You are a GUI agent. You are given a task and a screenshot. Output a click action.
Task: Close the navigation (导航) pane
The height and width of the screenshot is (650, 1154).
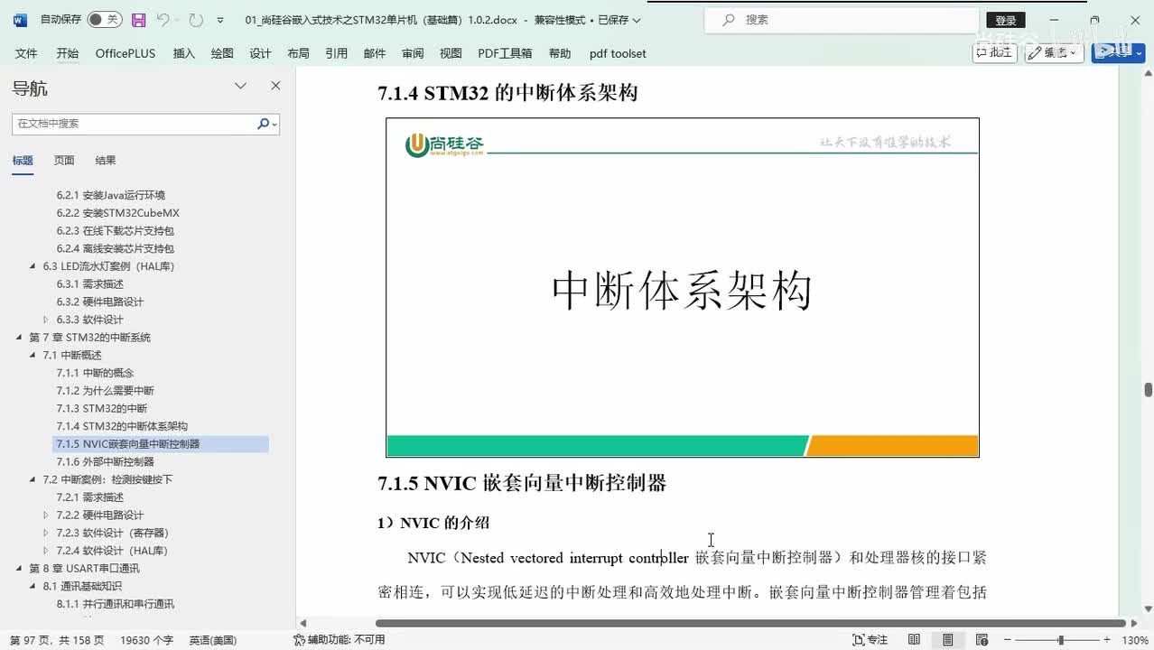coord(275,86)
